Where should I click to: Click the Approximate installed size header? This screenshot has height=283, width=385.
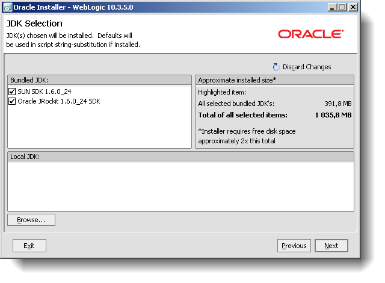(x=274, y=80)
